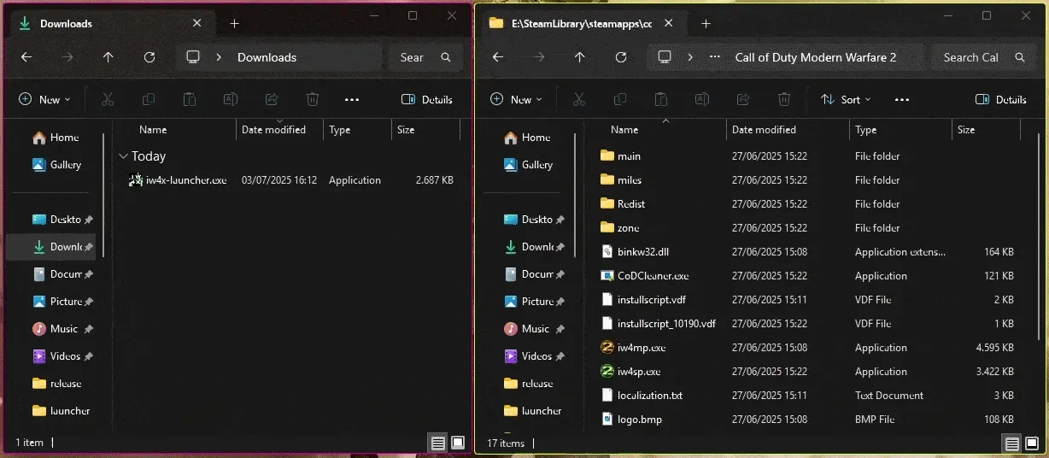Screen dimensions: 1049x458
Task: Switch Downloads window to large icons view
Action: [x=458, y=443]
